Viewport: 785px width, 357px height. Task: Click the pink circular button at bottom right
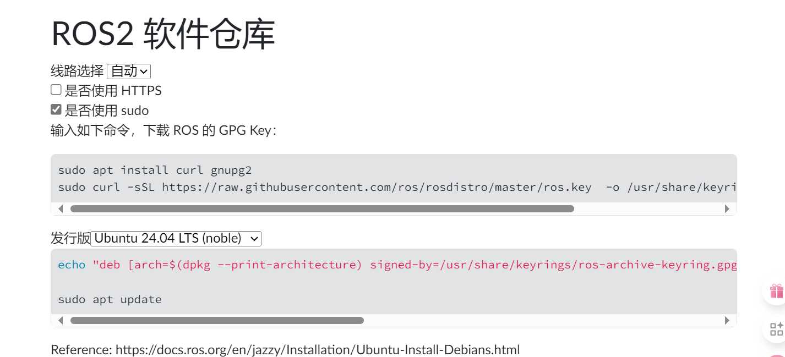[x=777, y=354]
